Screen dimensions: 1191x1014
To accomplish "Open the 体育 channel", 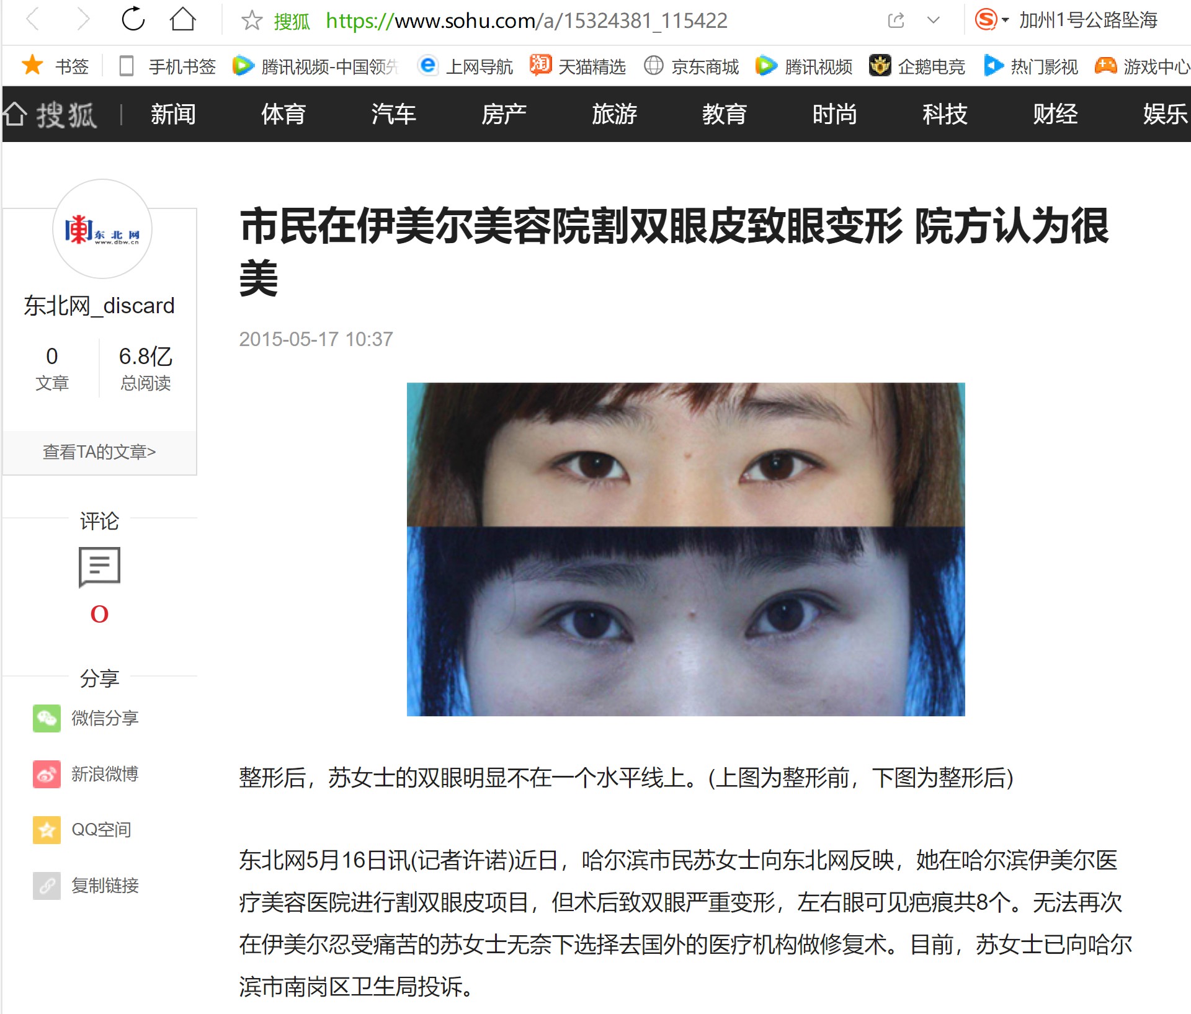I will [283, 114].
